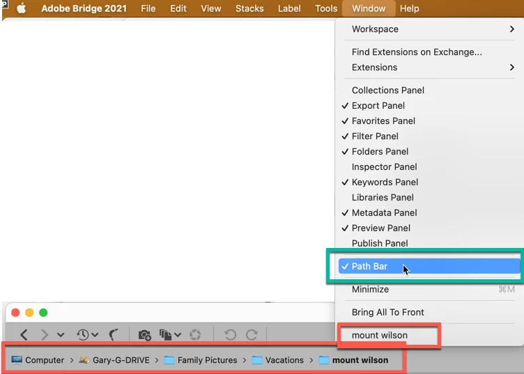Open the parent/favorites navigation dropdown chevron
The image size is (524, 374).
(61, 334)
